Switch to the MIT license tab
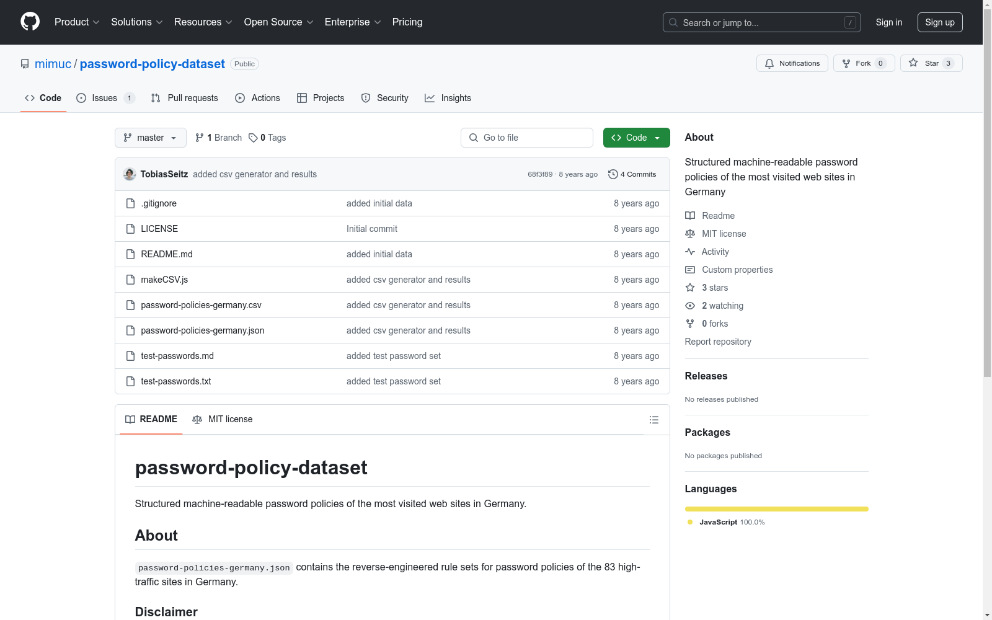The image size is (992, 620). 223,419
